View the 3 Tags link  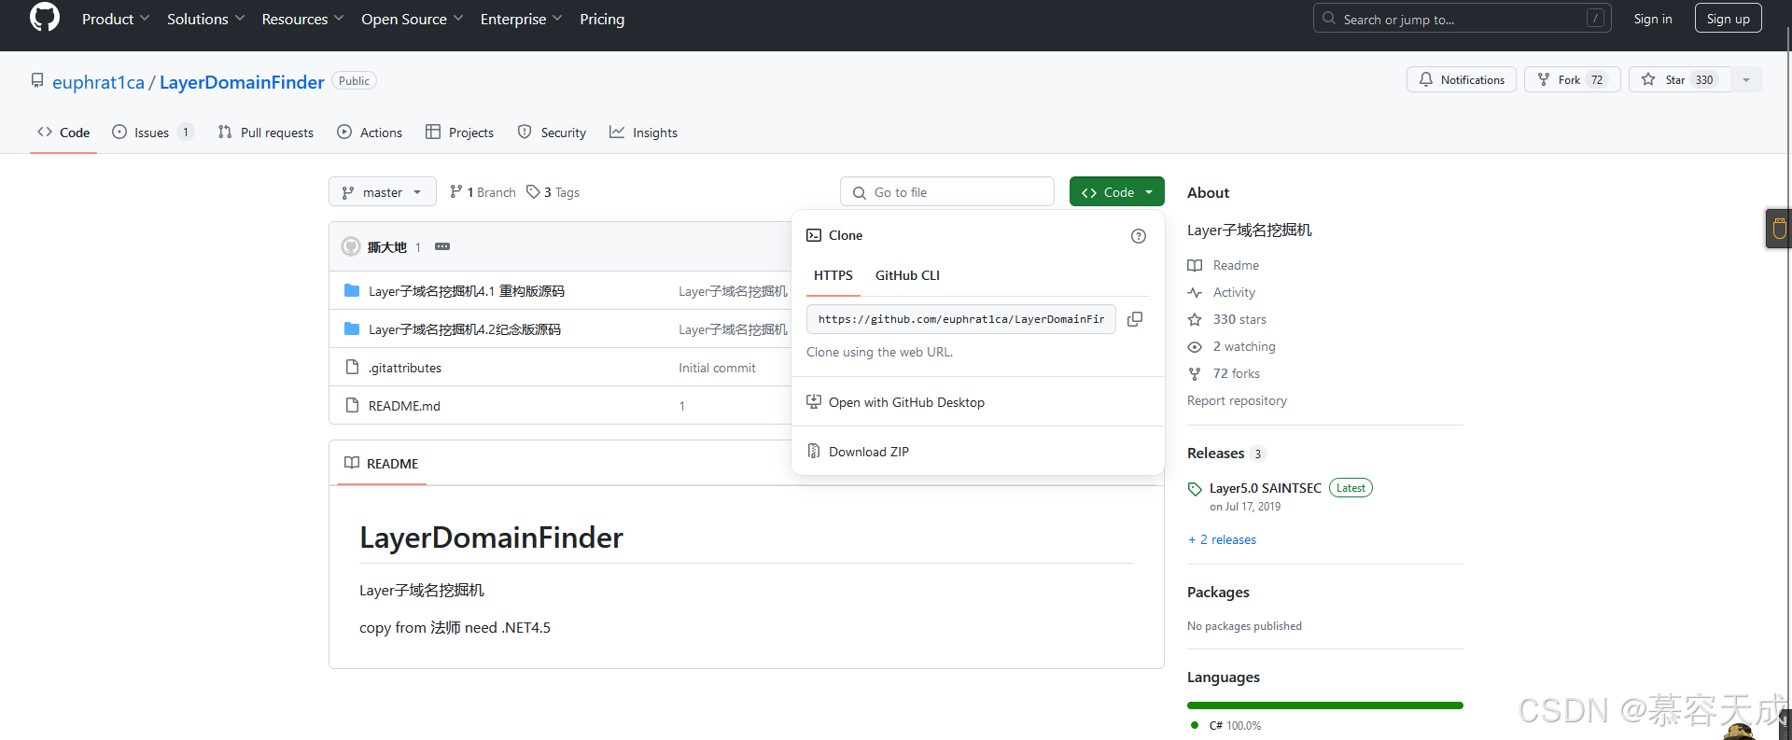point(553,192)
